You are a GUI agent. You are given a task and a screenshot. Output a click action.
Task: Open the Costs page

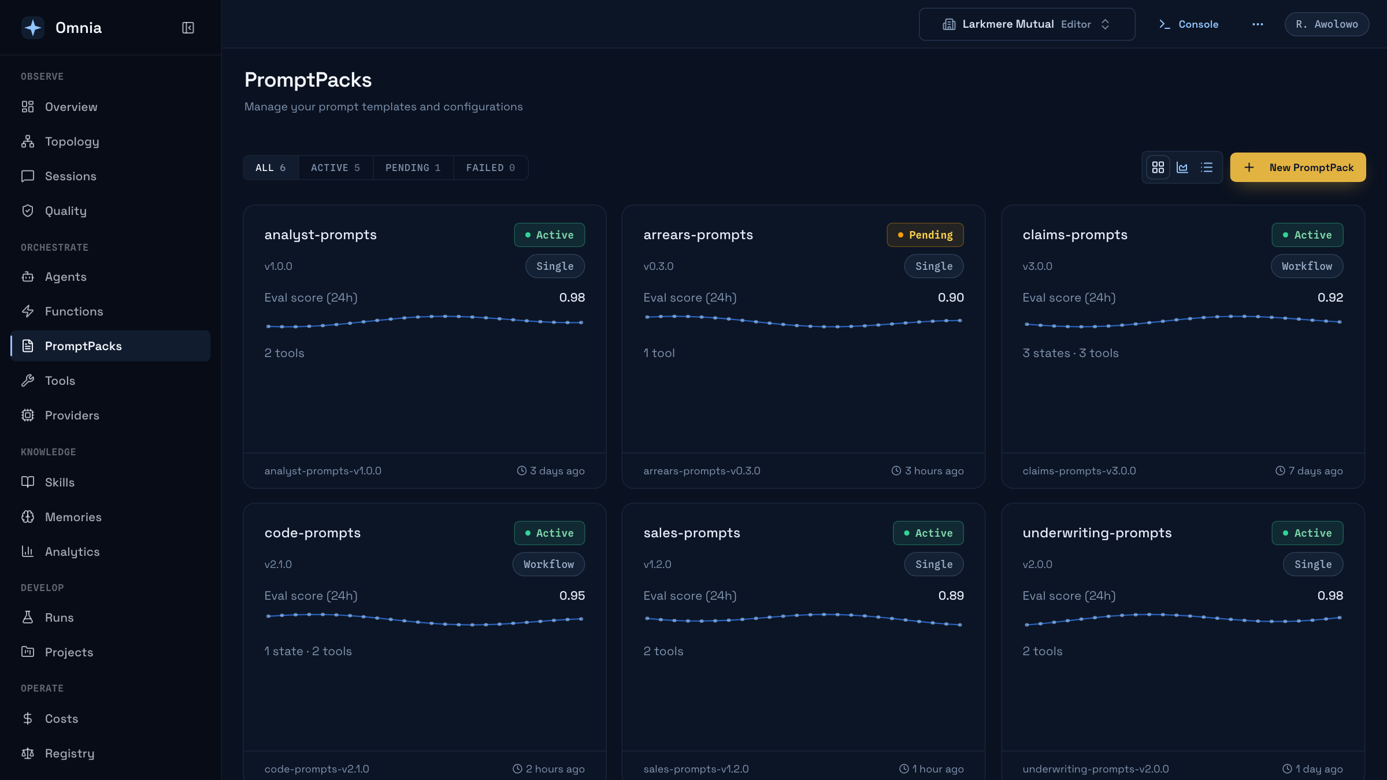(x=110, y=719)
